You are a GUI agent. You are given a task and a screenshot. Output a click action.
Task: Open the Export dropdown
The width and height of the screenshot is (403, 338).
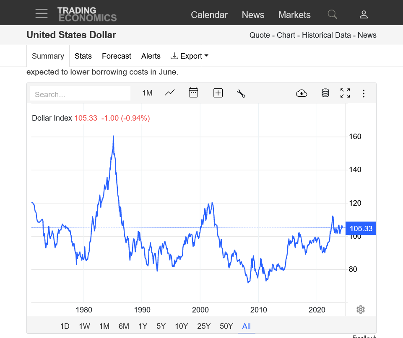[x=189, y=56]
